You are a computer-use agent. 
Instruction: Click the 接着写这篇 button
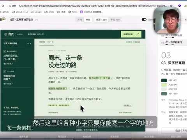pyautogui.click(x=131, y=34)
